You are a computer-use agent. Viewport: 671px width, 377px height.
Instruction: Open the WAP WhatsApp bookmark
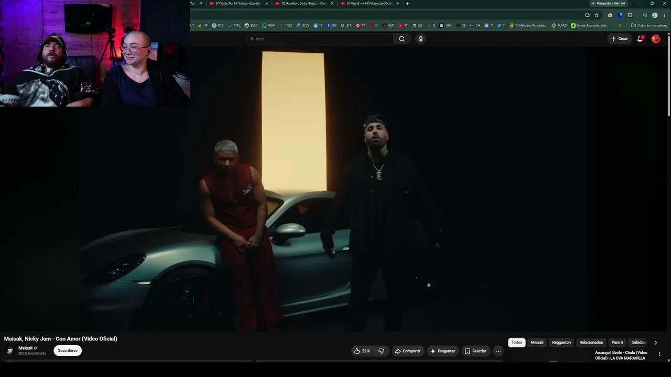pos(268,25)
